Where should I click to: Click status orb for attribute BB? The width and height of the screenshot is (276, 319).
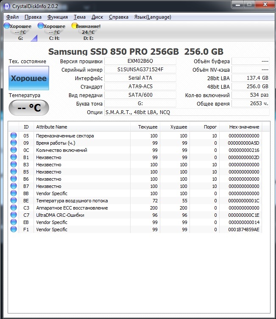point(14,193)
